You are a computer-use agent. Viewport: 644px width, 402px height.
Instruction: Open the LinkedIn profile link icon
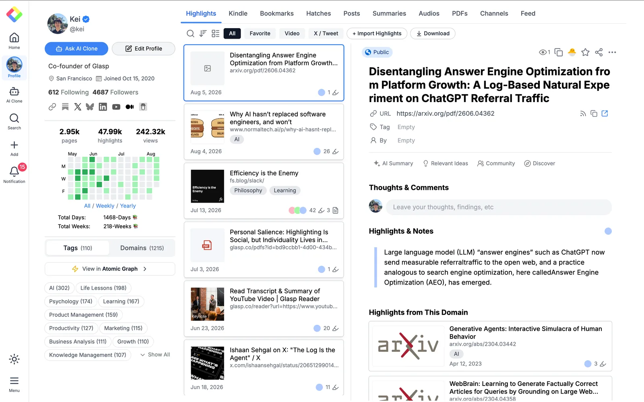[x=103, y=107]
